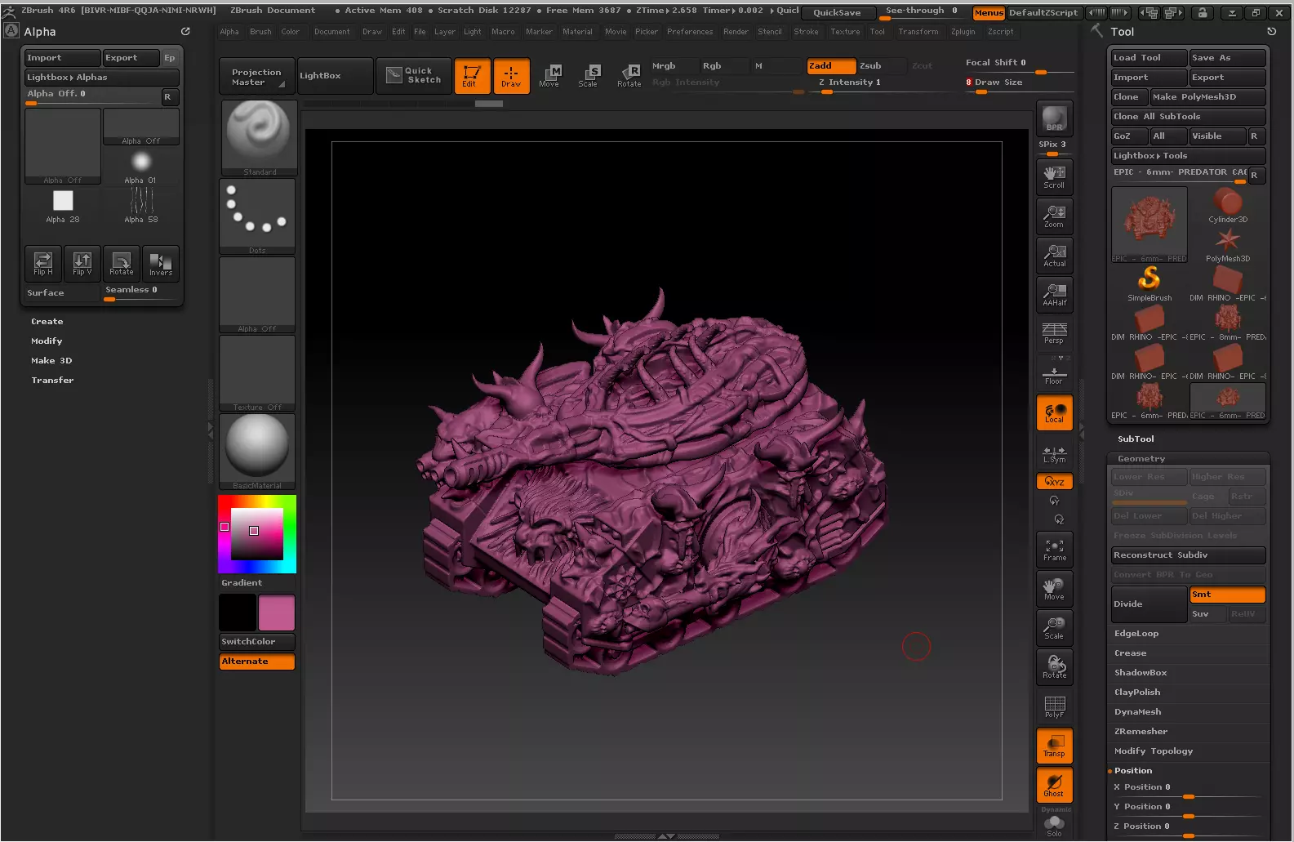
Task: Open the Brush menu
Action: [260, 32]
